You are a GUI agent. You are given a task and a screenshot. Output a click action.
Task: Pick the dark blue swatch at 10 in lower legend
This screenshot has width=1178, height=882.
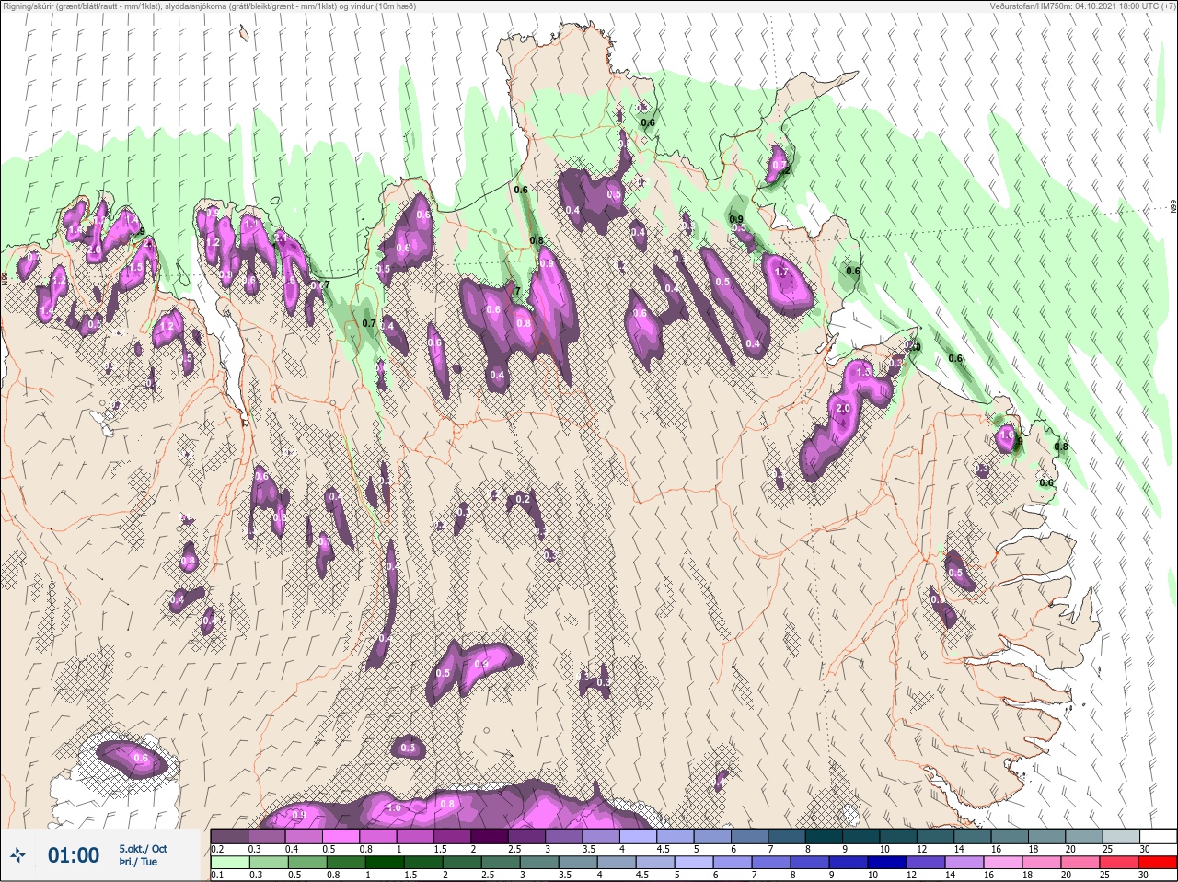tap(889, 863)
